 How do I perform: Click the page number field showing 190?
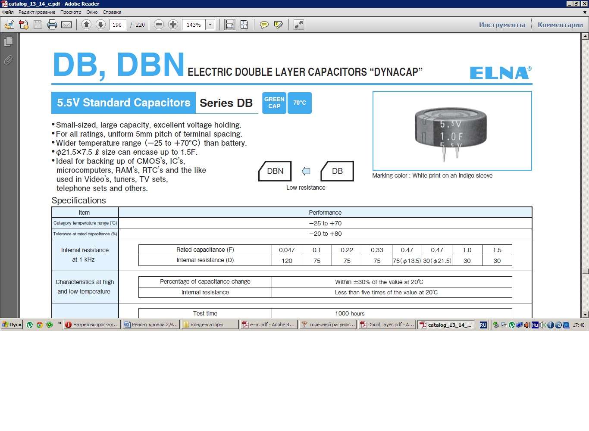pyautogui.click(x=118, y=25)
